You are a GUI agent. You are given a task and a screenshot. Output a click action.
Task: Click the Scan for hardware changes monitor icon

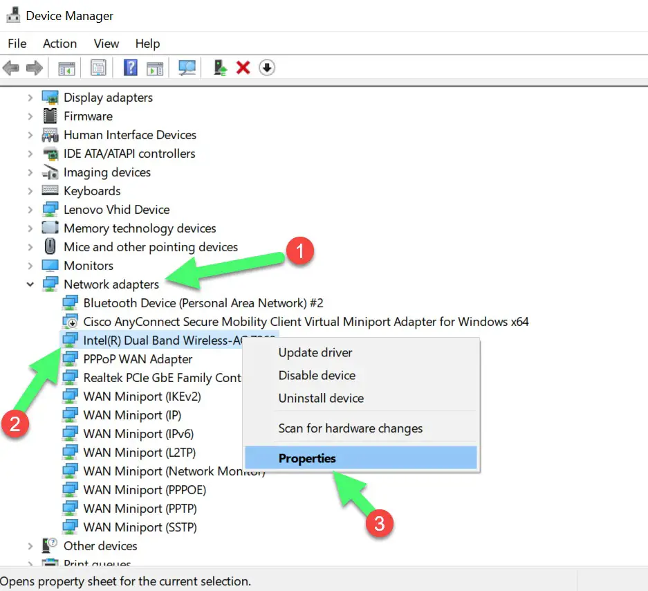coord(187,68)
